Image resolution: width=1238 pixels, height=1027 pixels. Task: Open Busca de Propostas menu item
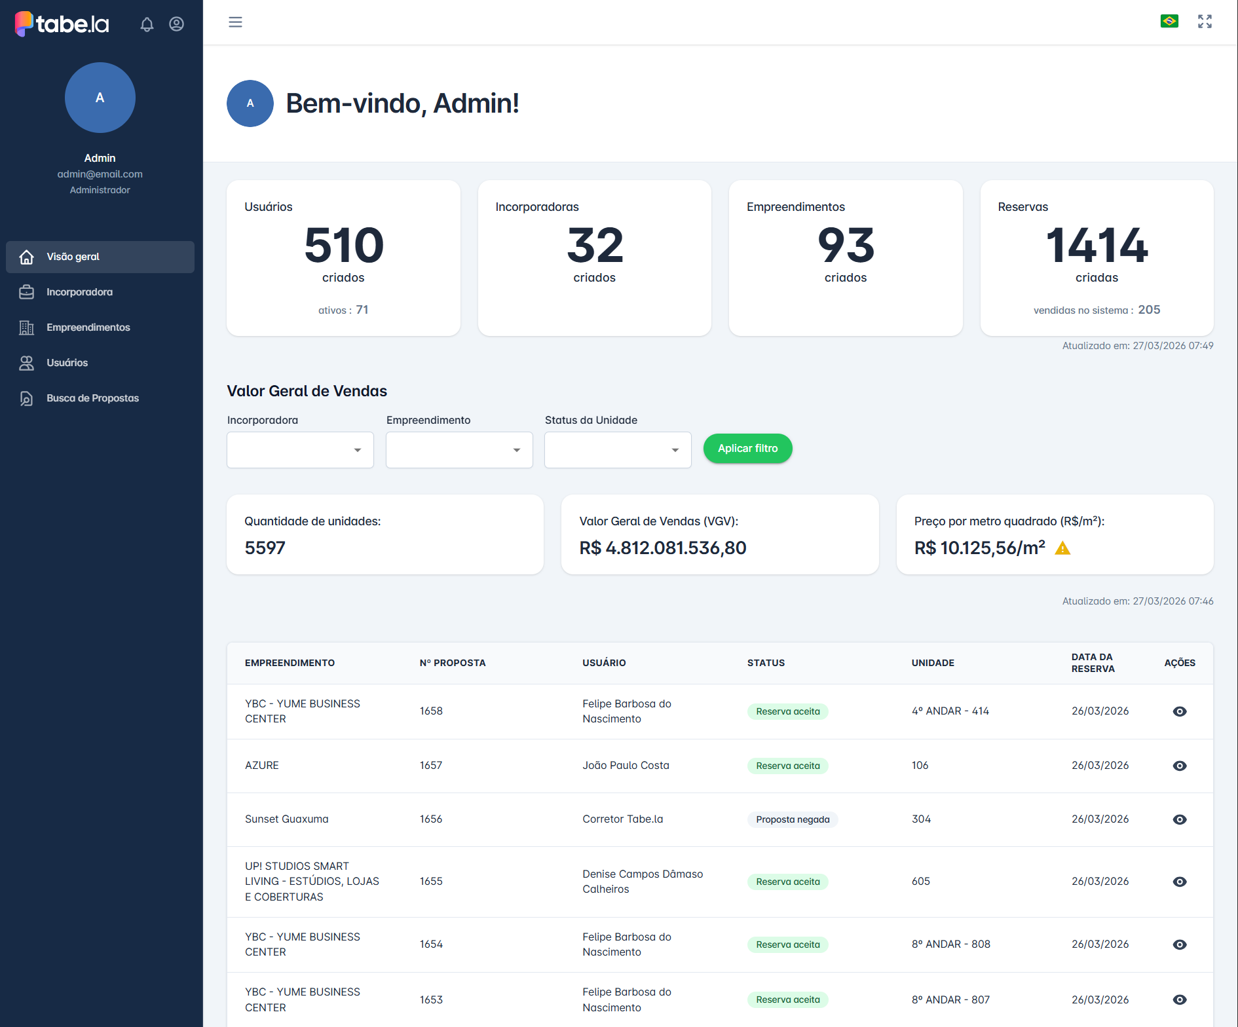(92, 398)
